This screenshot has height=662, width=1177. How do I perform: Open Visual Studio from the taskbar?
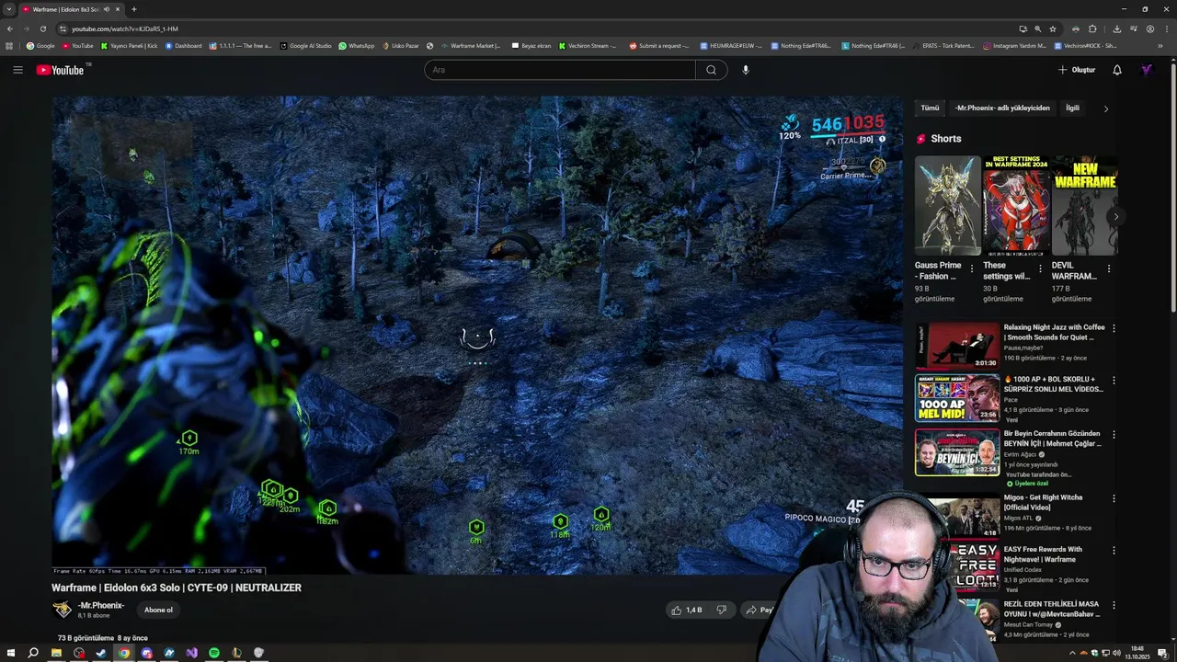pos(191,653)
